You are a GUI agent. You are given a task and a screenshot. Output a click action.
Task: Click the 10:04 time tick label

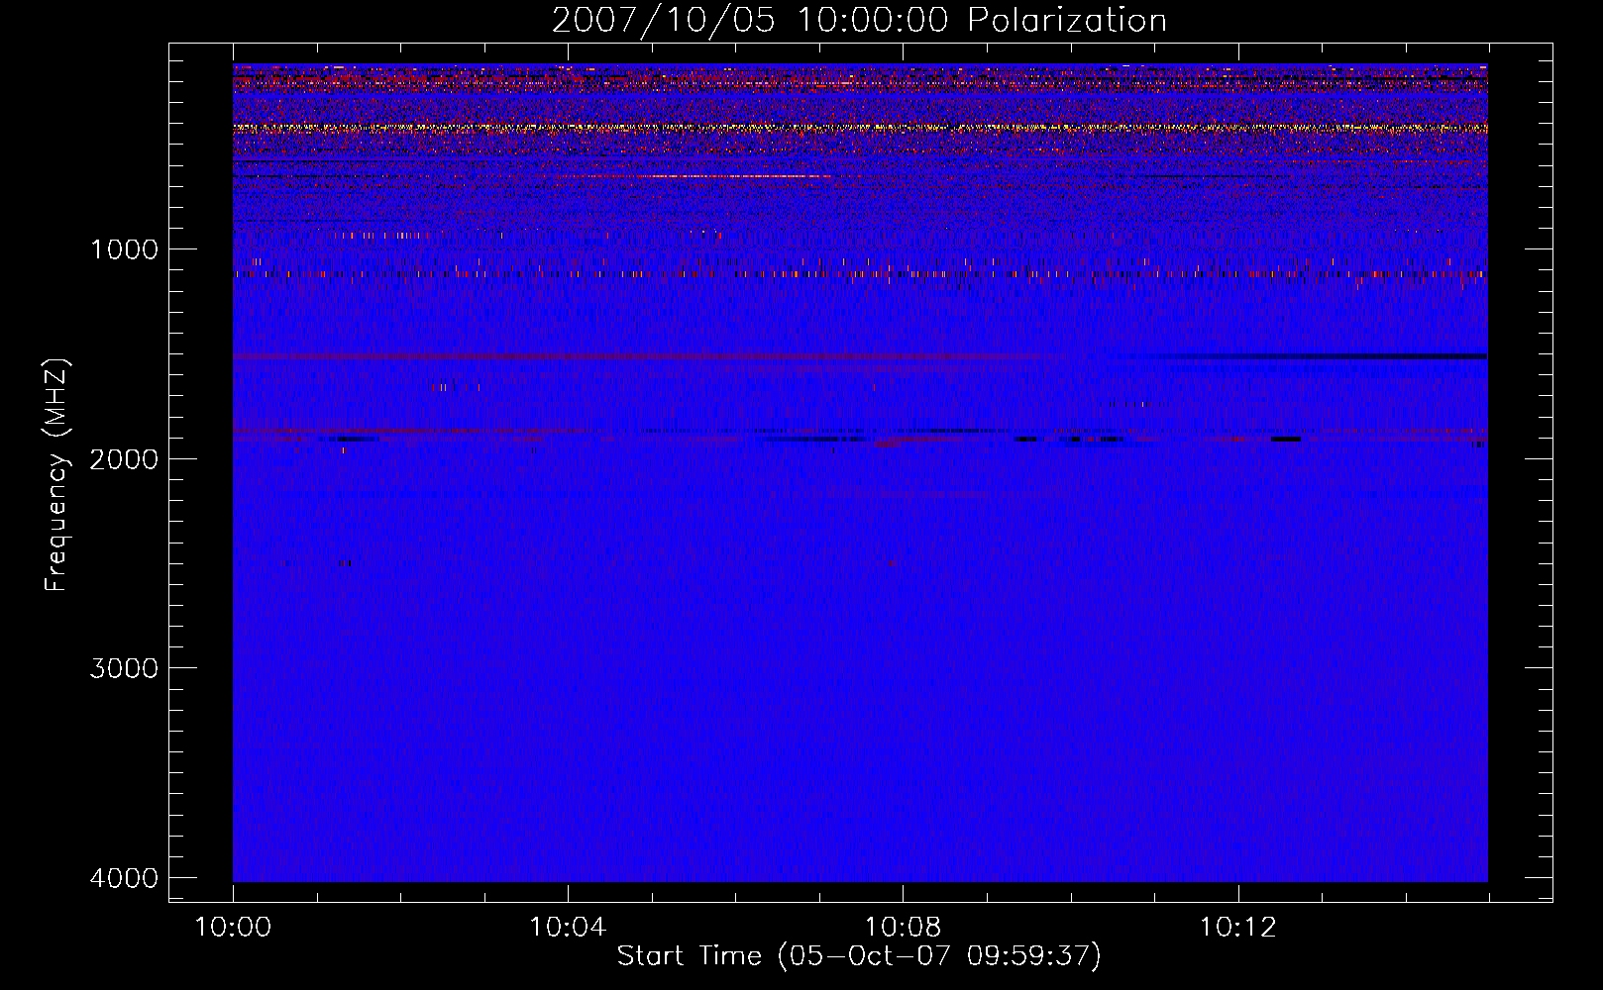[x=568, y=928]
